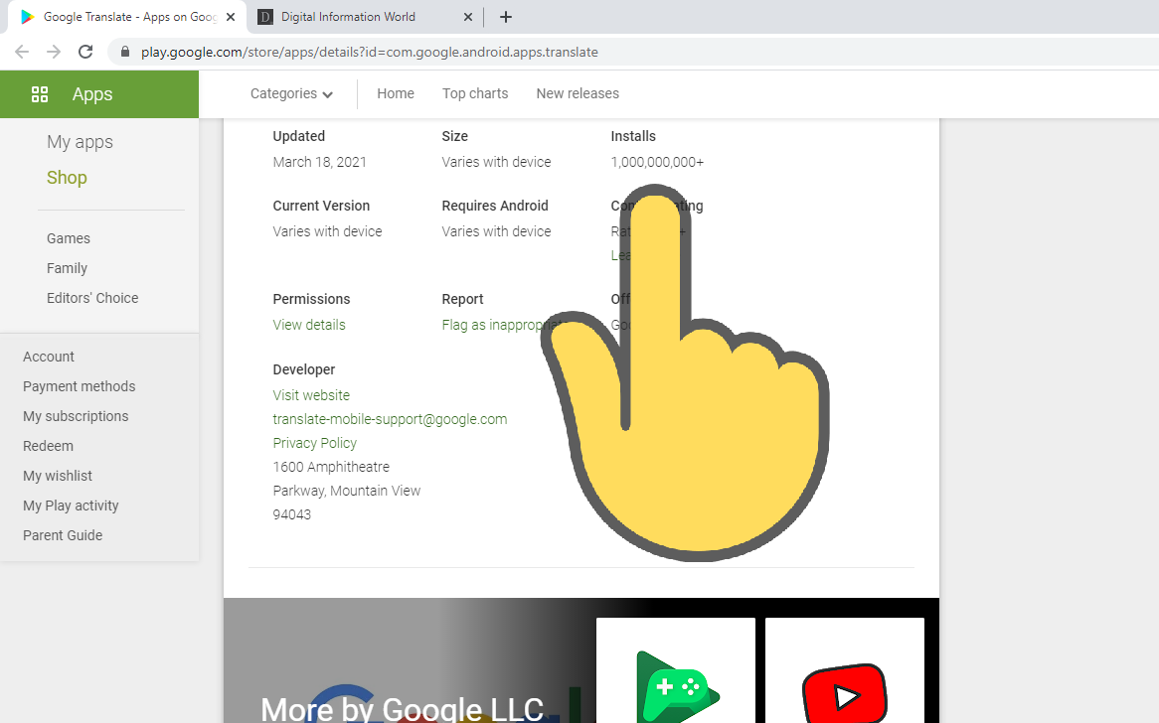Click the '1600 Amphitheatre' address text
The height and width of the screenshot is (723, 1159).
tap(331, 467)
